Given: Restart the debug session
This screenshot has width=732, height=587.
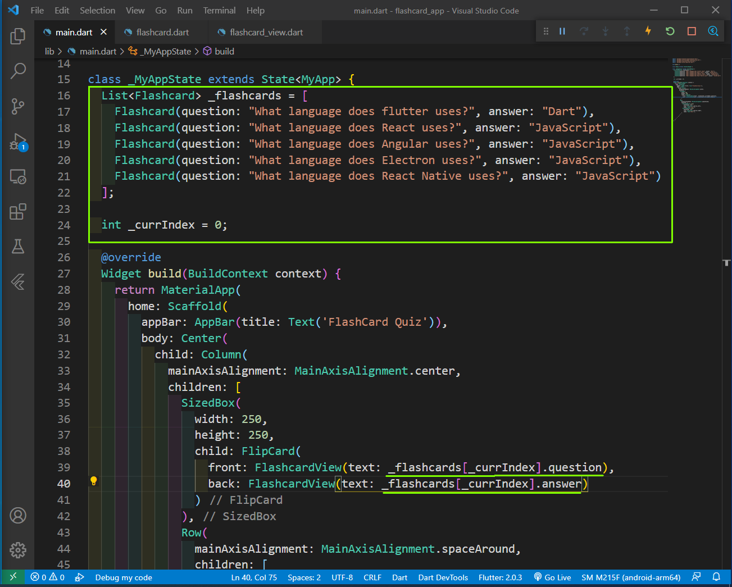Looking at the screenshot, I should pos(670,31).
